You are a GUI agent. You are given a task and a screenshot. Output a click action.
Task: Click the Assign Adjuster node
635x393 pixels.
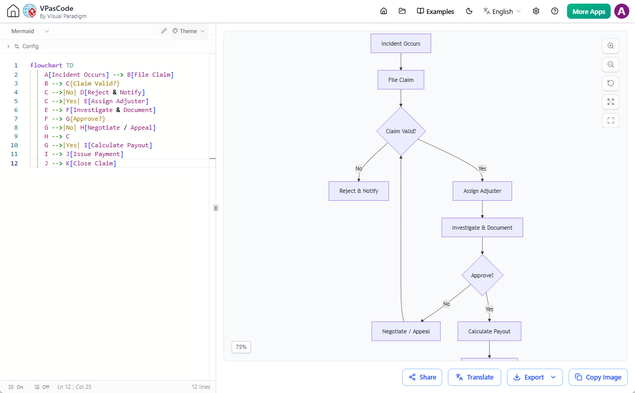[483, 191]
